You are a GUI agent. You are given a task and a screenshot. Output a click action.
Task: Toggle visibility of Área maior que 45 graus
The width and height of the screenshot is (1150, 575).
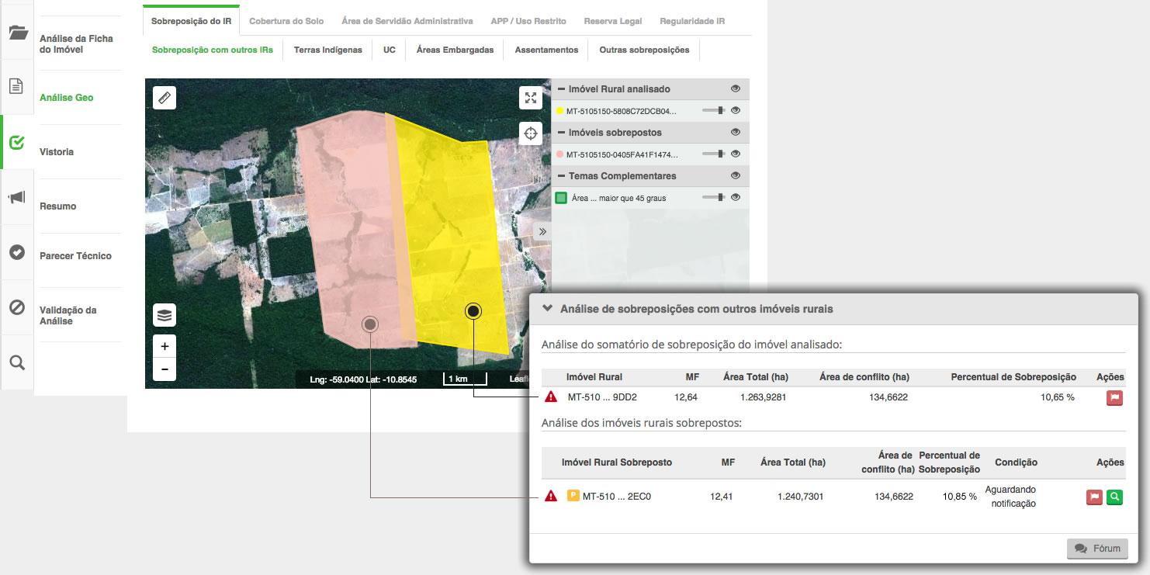coord(735,198)
